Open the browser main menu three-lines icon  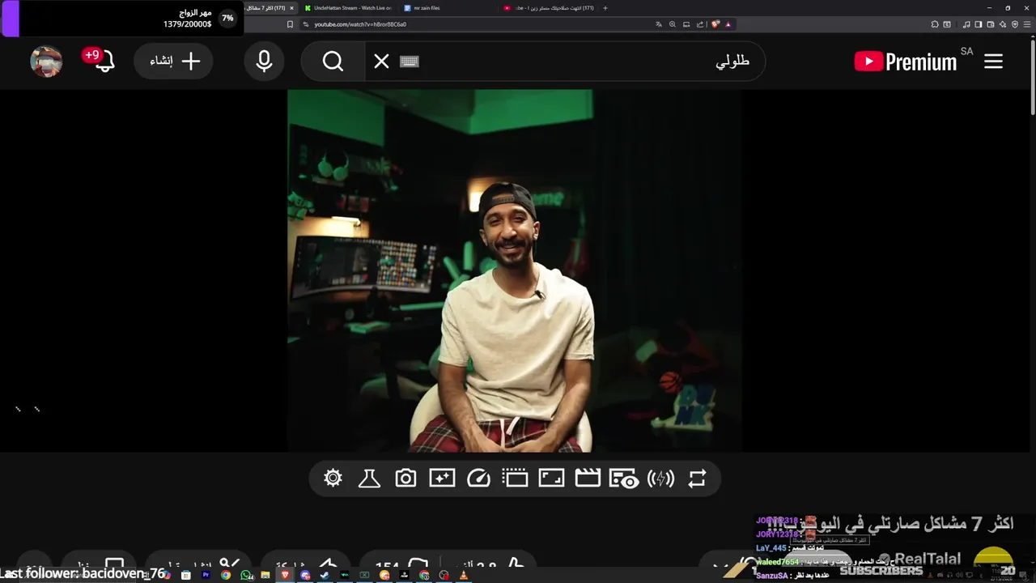coord(1027,24)
